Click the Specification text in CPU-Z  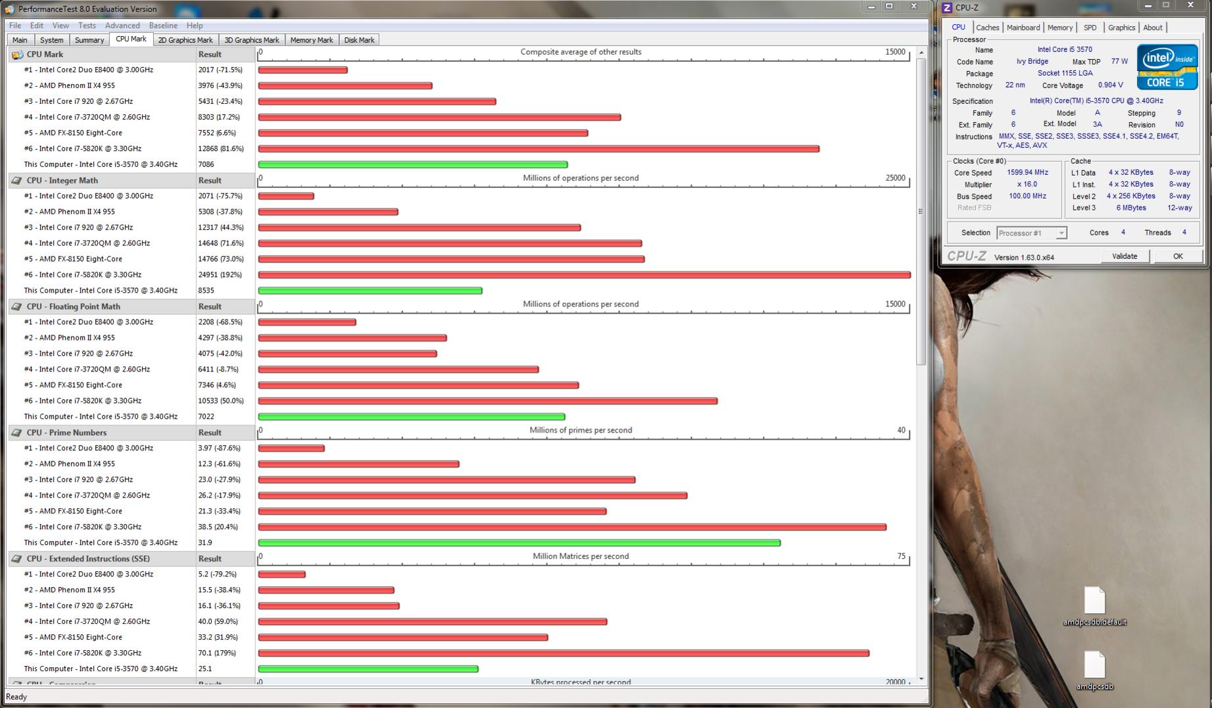pos(1096,101)
